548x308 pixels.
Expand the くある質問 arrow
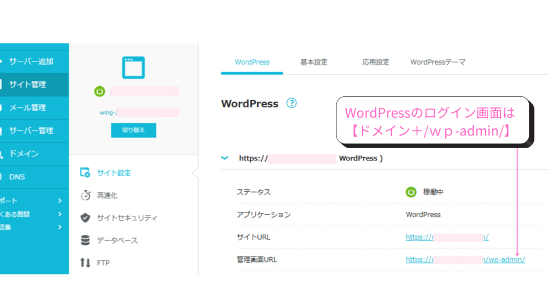click(x=60, y=214)
